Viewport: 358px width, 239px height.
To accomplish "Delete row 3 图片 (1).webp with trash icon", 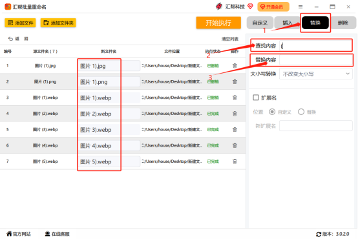I will point(235,98).
